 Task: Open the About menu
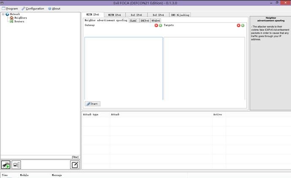tap(54, 8)
